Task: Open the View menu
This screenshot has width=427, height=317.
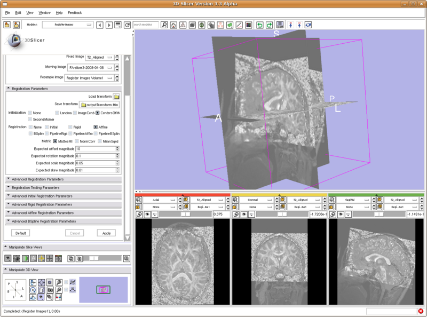Action: (x=29, y=12)
